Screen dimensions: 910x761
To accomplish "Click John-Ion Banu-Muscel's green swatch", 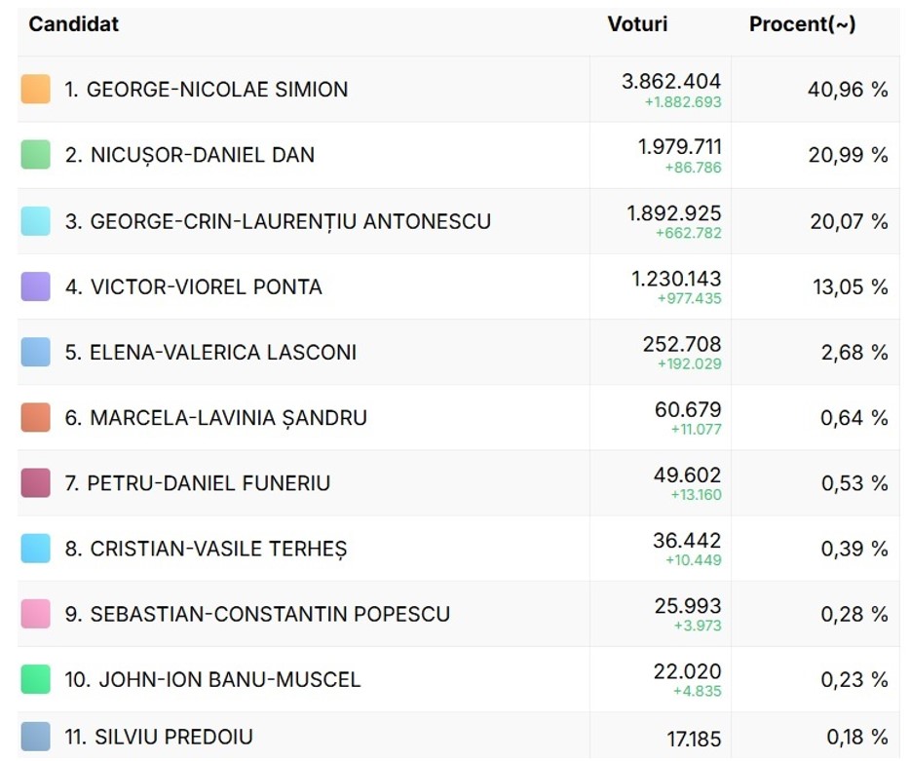I will (x=36, y=679).
